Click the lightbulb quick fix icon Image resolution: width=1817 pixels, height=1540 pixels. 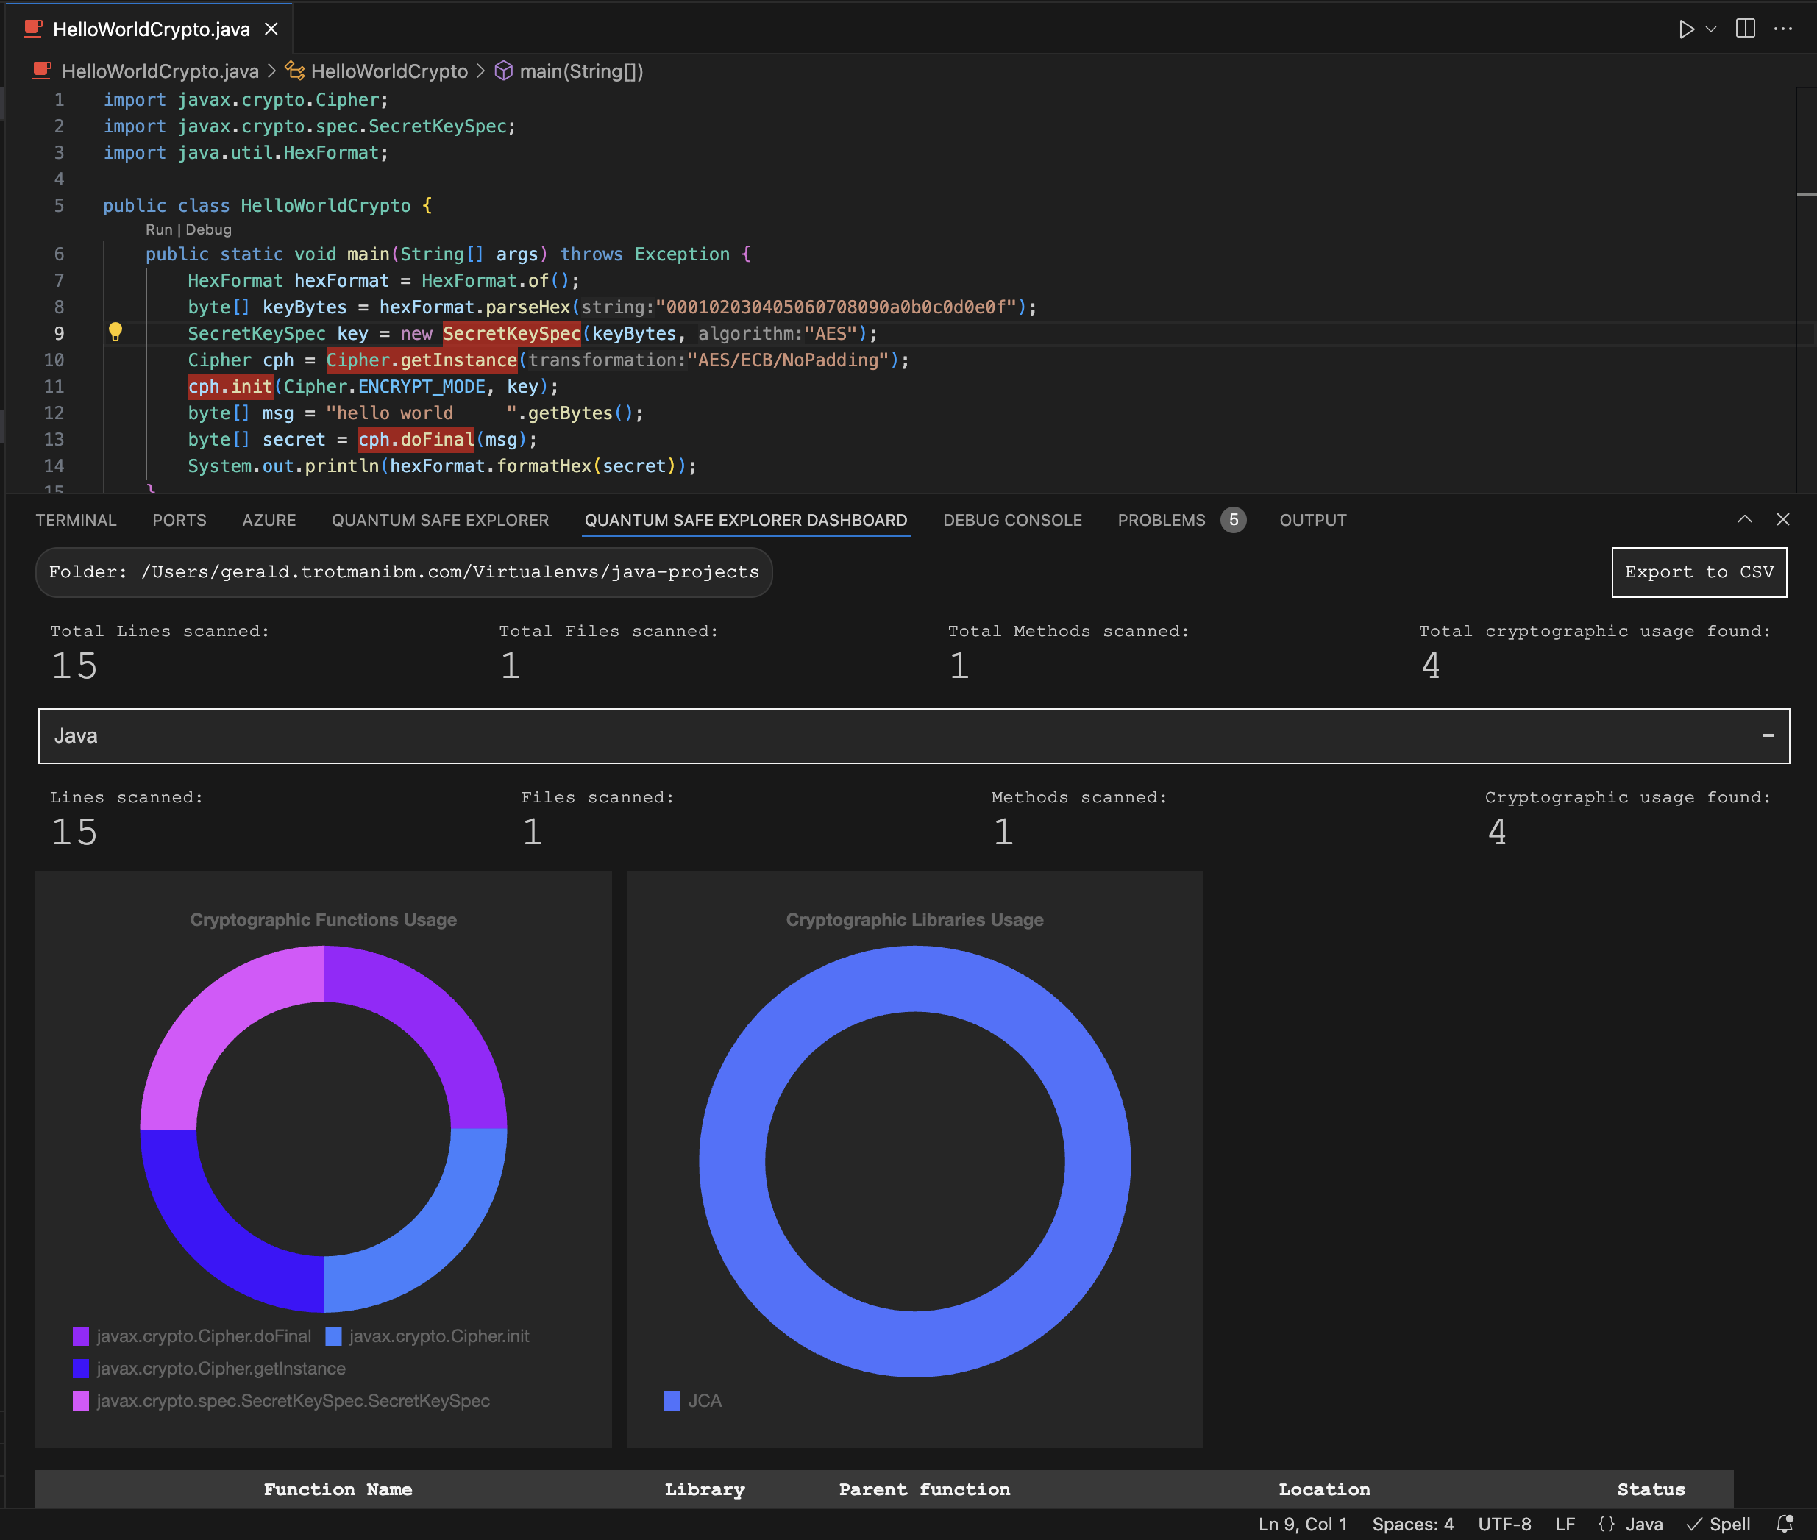click(x=115, y=332)
